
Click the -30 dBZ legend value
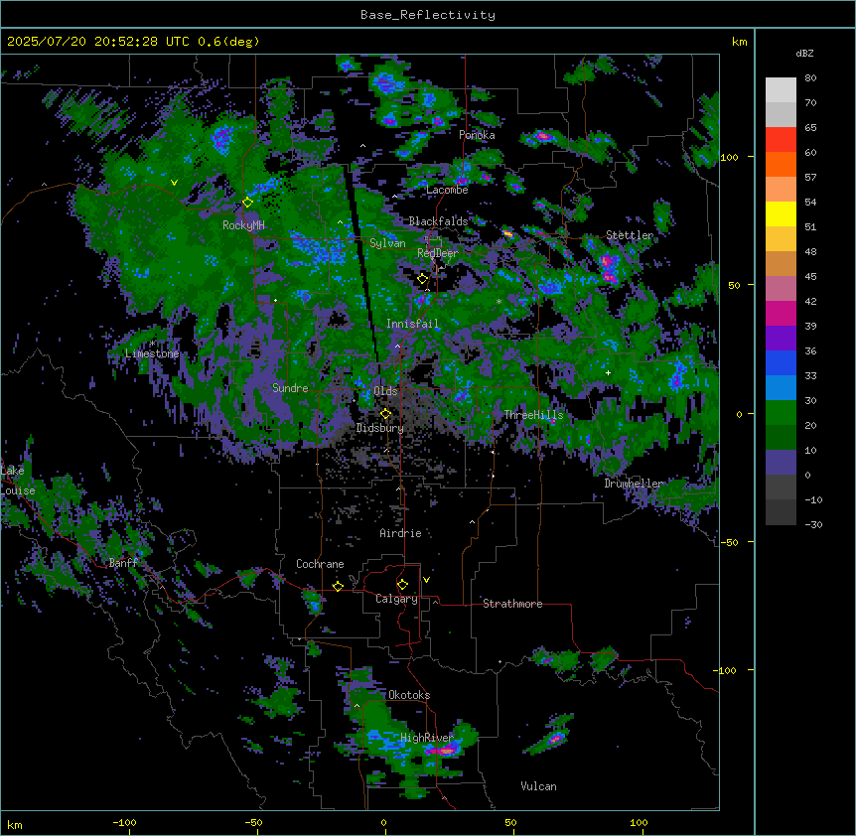(813, 525)
